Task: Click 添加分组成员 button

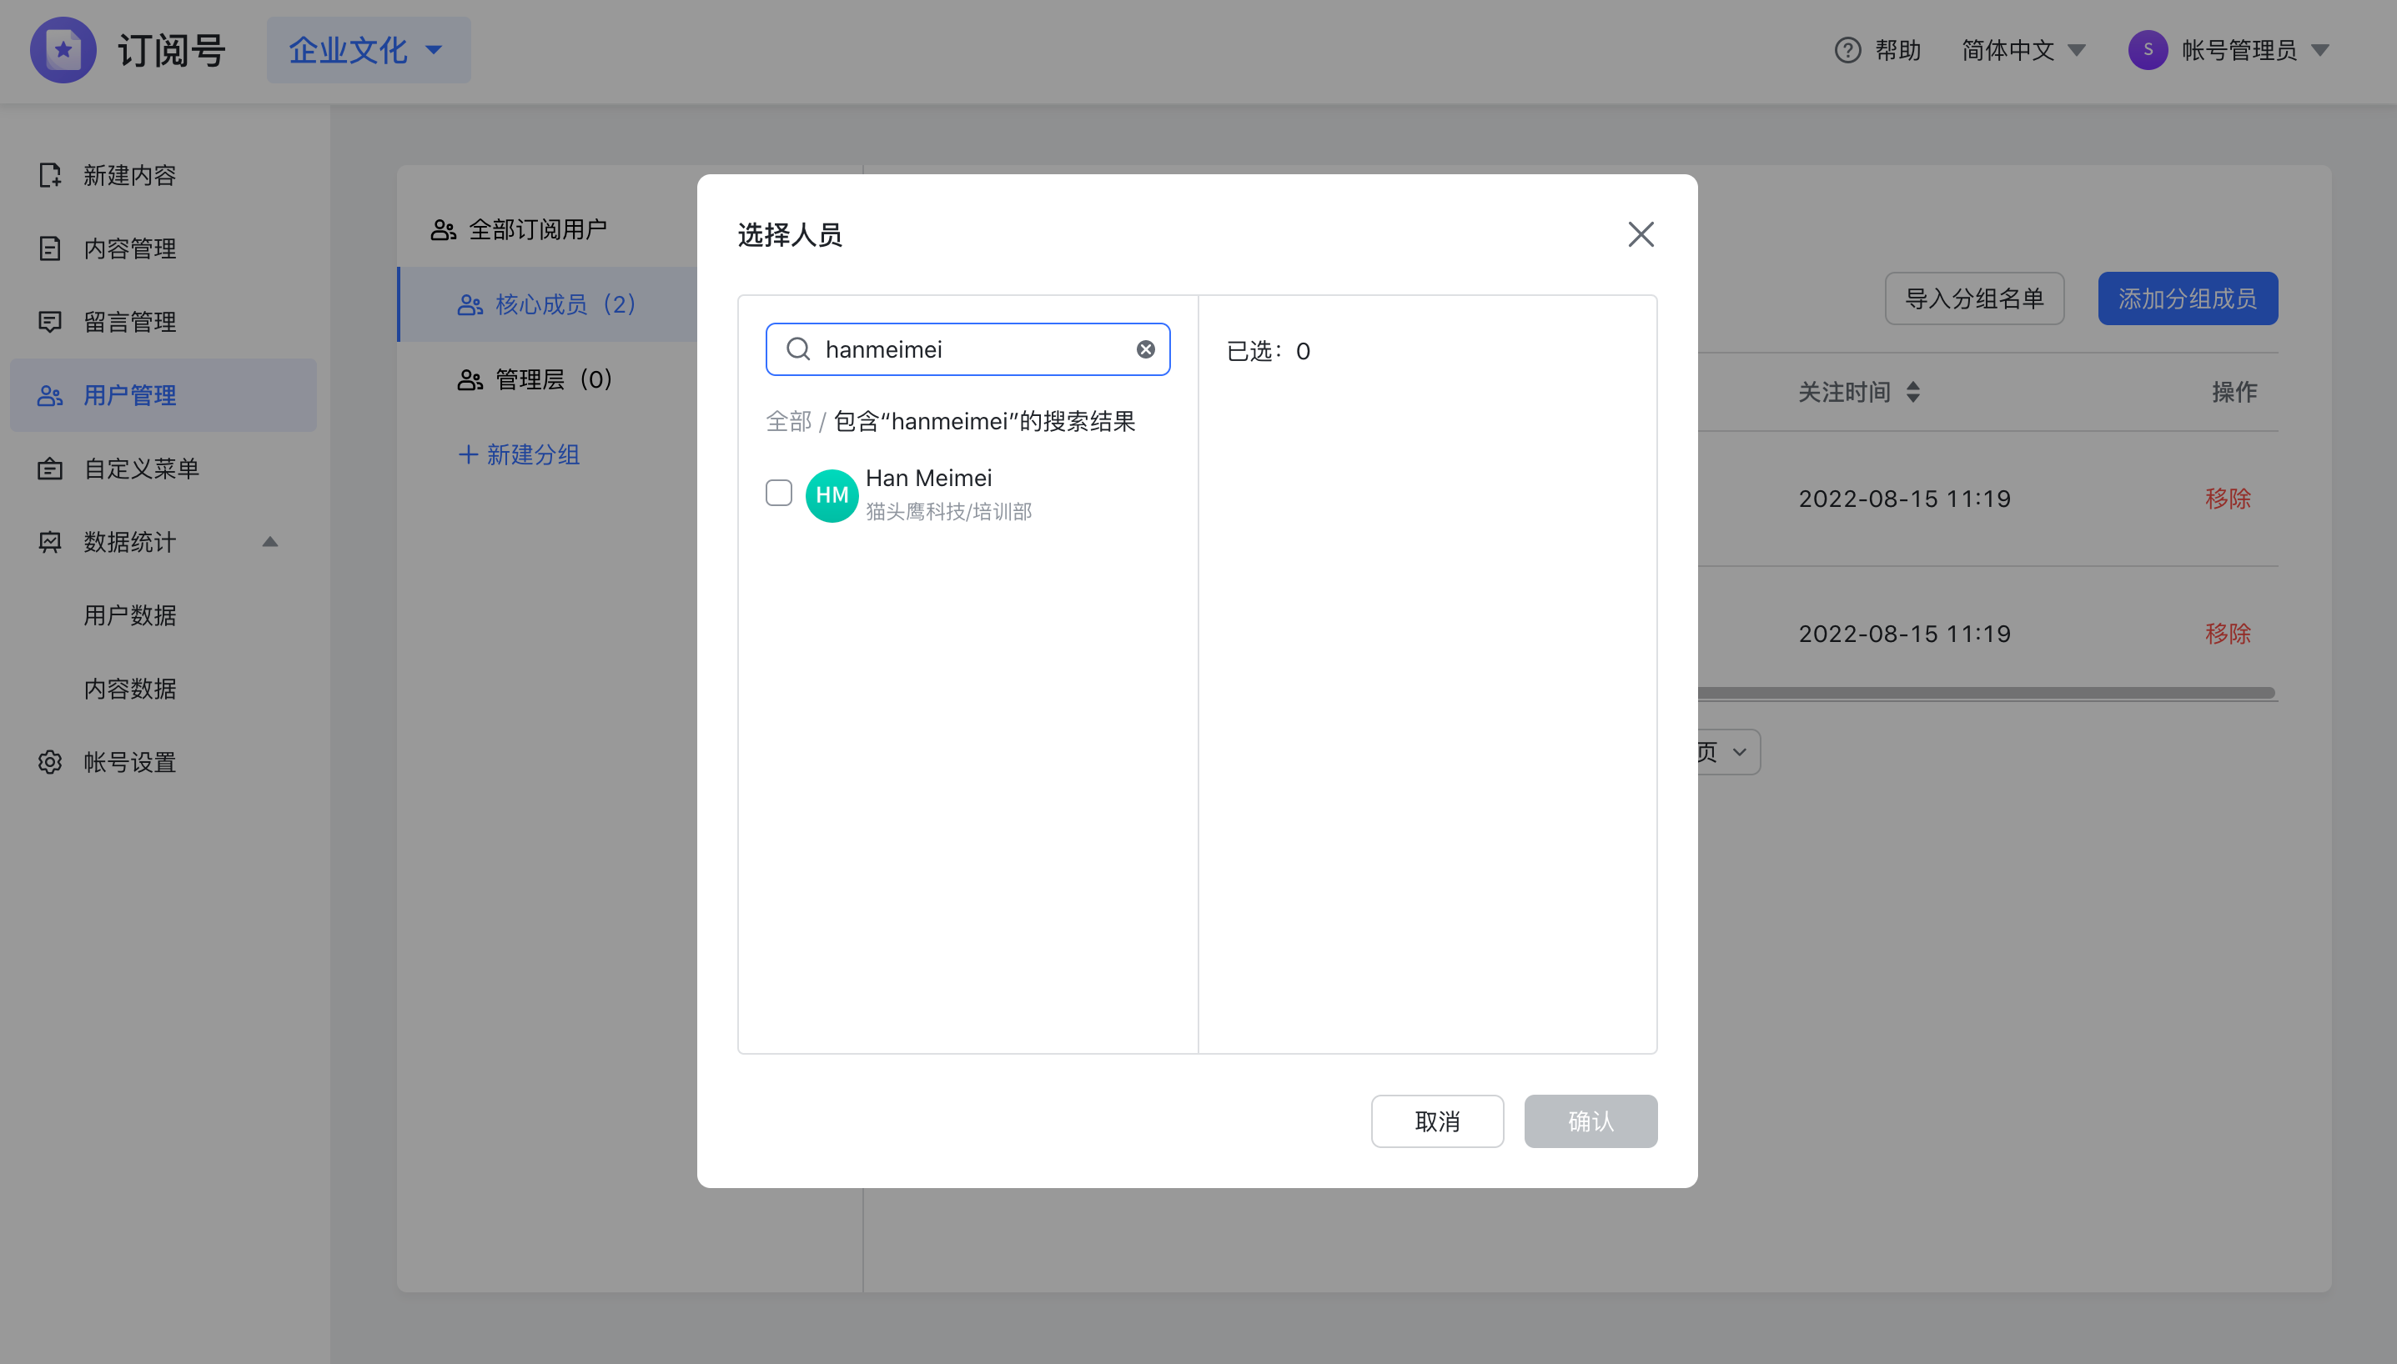Action: click(2187, 298)
